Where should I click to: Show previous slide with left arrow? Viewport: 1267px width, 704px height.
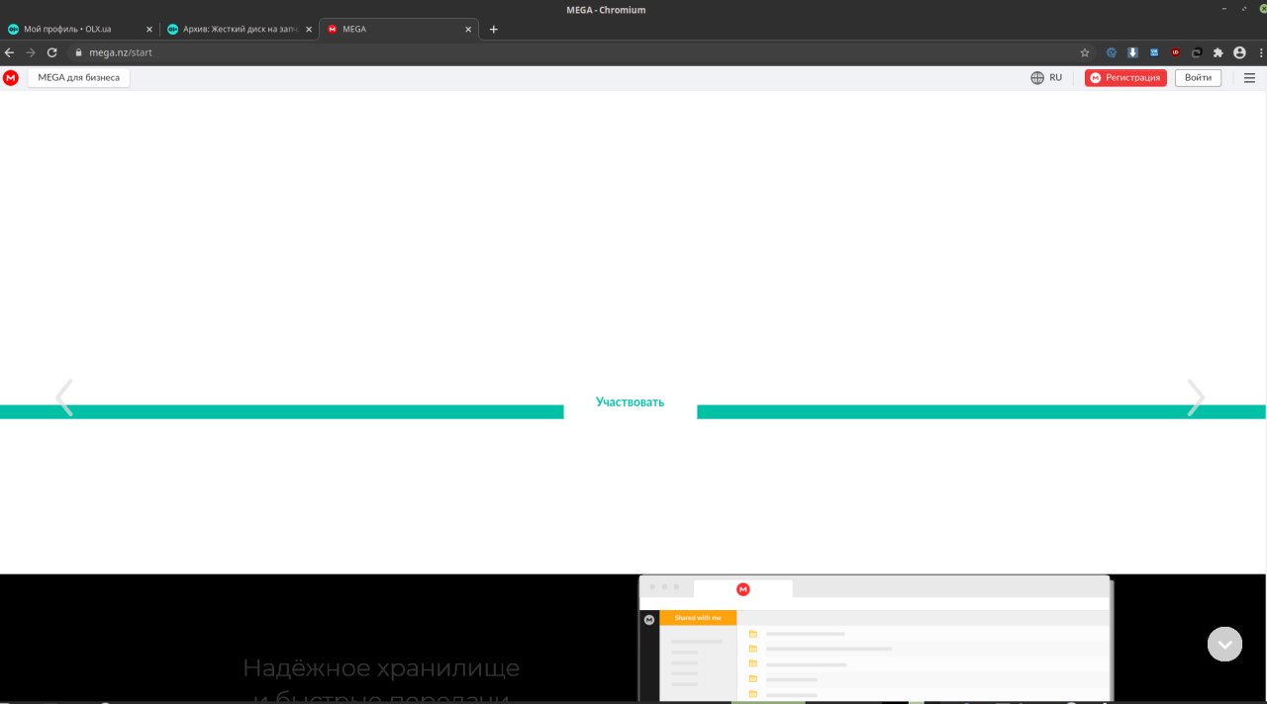pyautogui.click(x=64, y=397)
